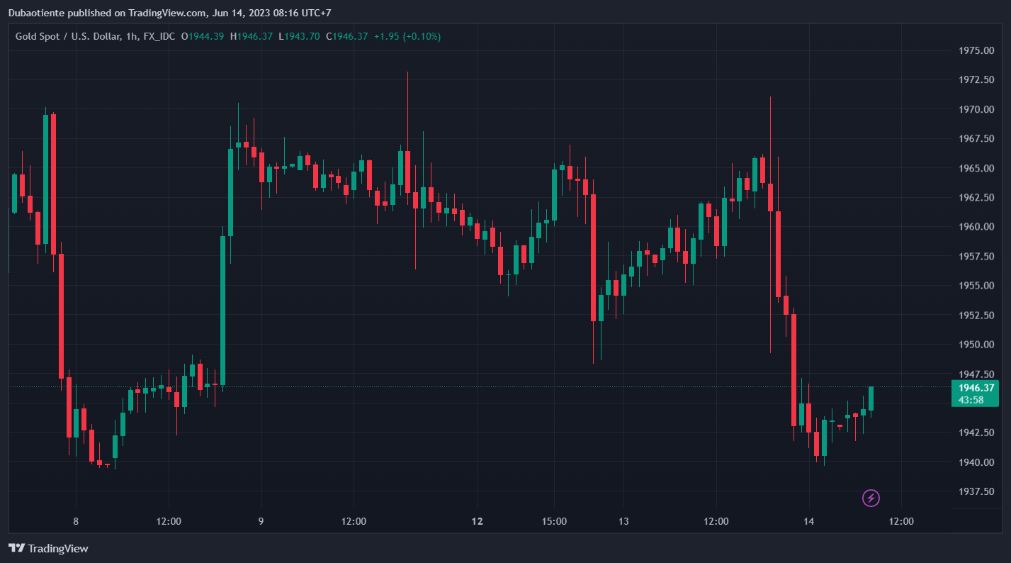Select date 14 on the time axis
This screenshot has width=1011, height=563.
point(809,521)
